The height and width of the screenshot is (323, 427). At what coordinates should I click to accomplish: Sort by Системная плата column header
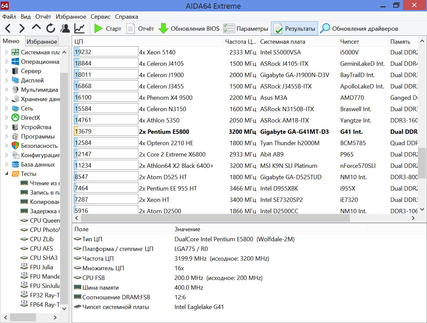pyautogui.click(x=298, y=42)
